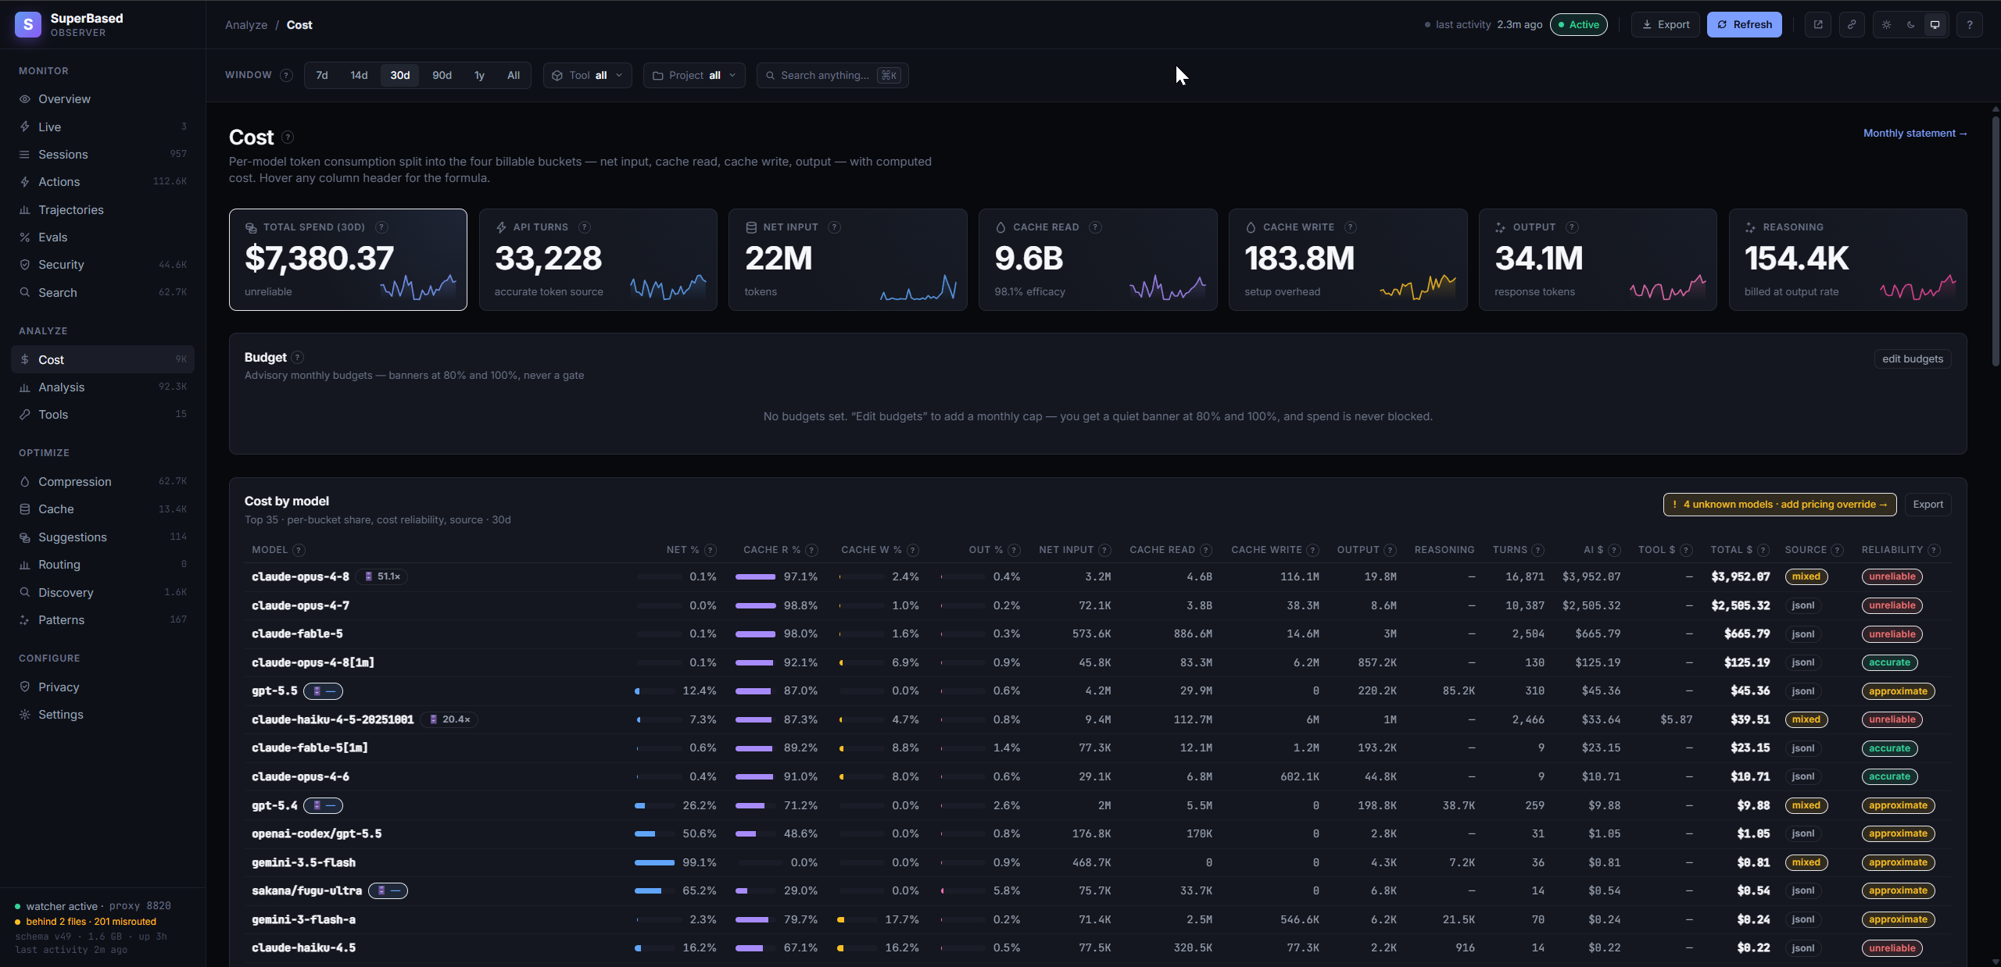Click the Search anything input field

coord(832,75)
